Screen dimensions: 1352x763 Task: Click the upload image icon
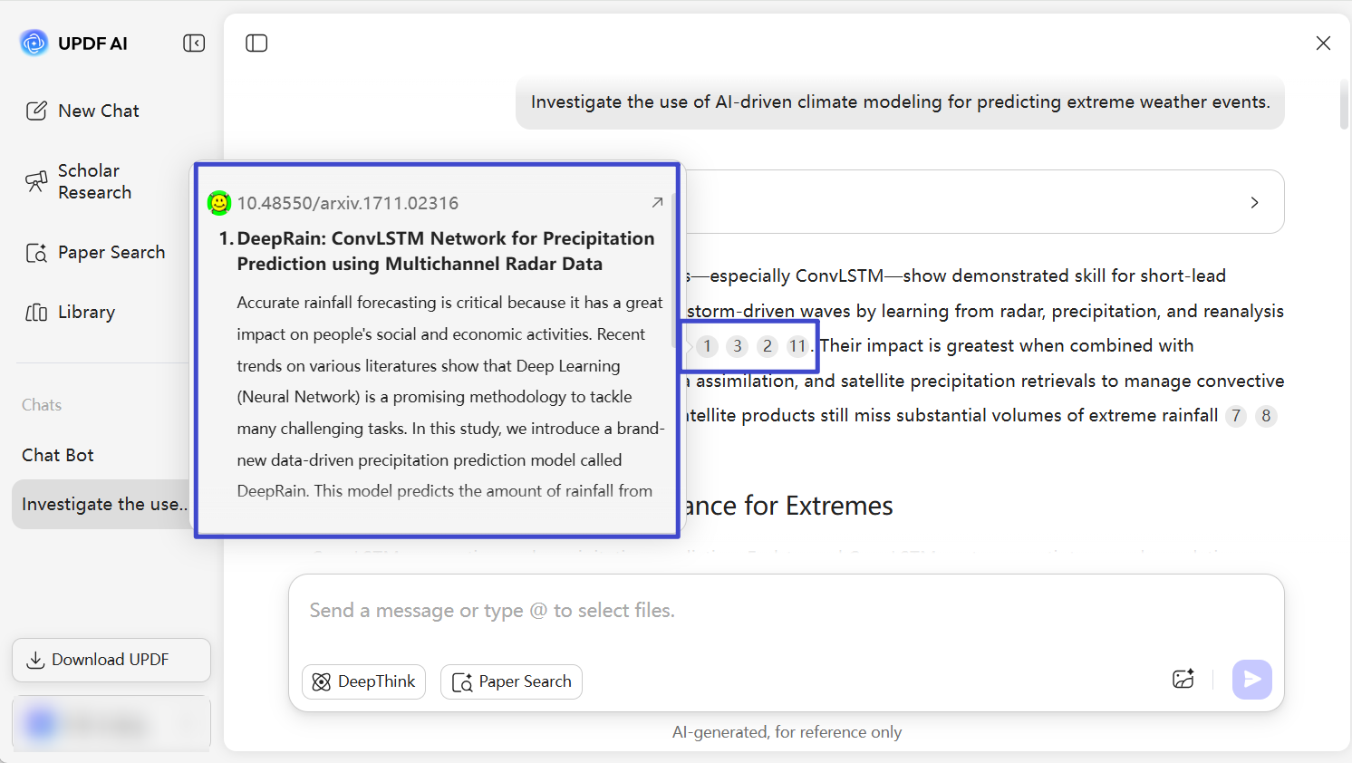tap(1183, 679)
